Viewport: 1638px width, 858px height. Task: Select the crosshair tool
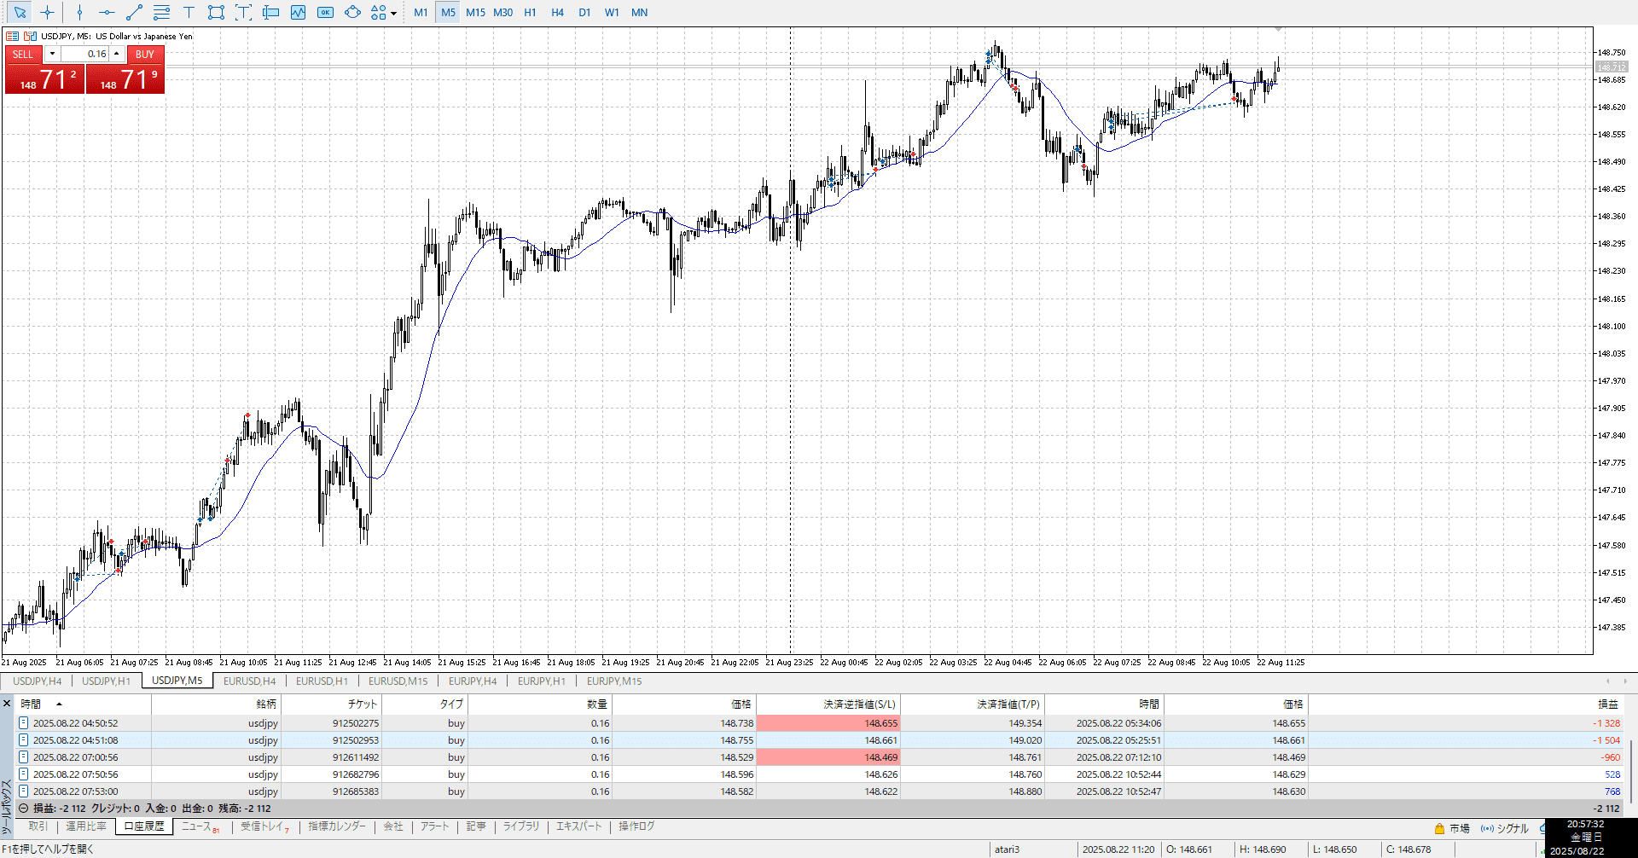click(x=47, y=12)
